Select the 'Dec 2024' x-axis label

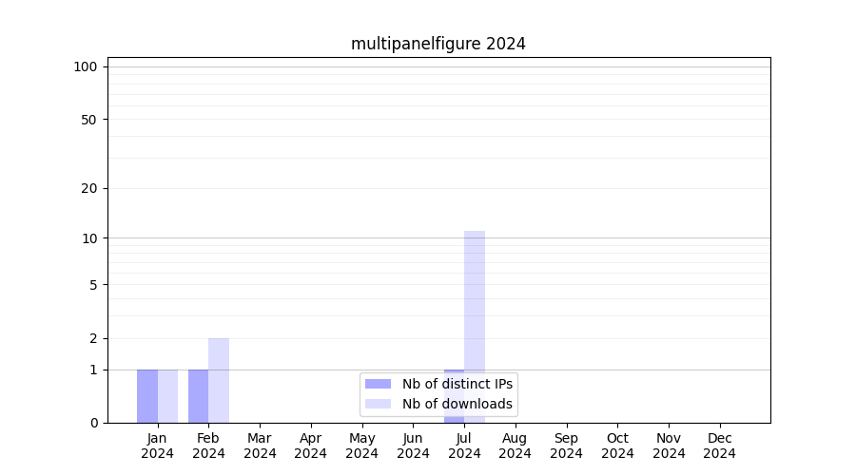[x=719, y=446]
